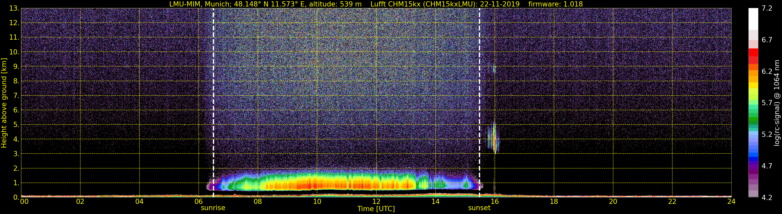The height and width of the screenshot is (214, 782).
Task: Click the height axis tick '8.'
Action: click(x=16, y=81)
